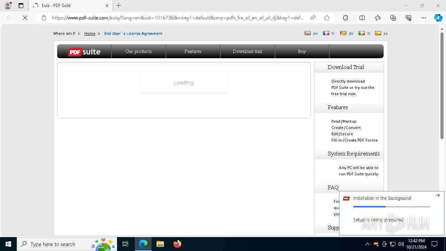This screenshot has width=446, height=251.
Task: Click Any PC will be able text
Action: 359,171
